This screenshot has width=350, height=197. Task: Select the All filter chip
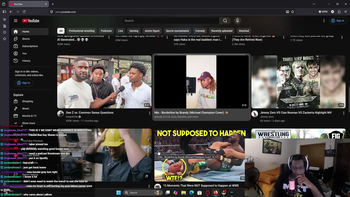tap(61, 31)
